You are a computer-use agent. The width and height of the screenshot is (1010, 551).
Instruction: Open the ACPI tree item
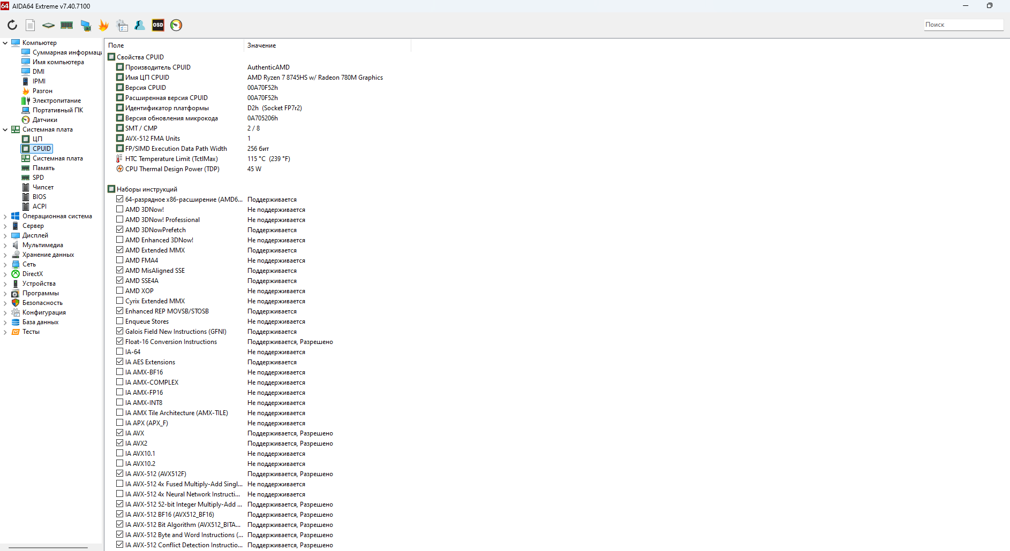pos(40,206)
